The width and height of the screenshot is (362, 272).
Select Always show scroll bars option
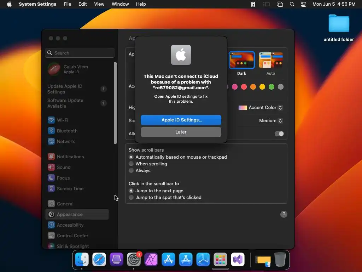click(x=131, y=170)
